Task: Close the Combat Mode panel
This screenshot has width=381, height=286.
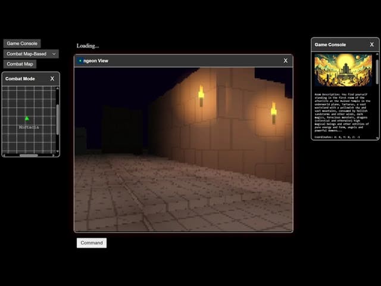Action: (x=52, y=79)
